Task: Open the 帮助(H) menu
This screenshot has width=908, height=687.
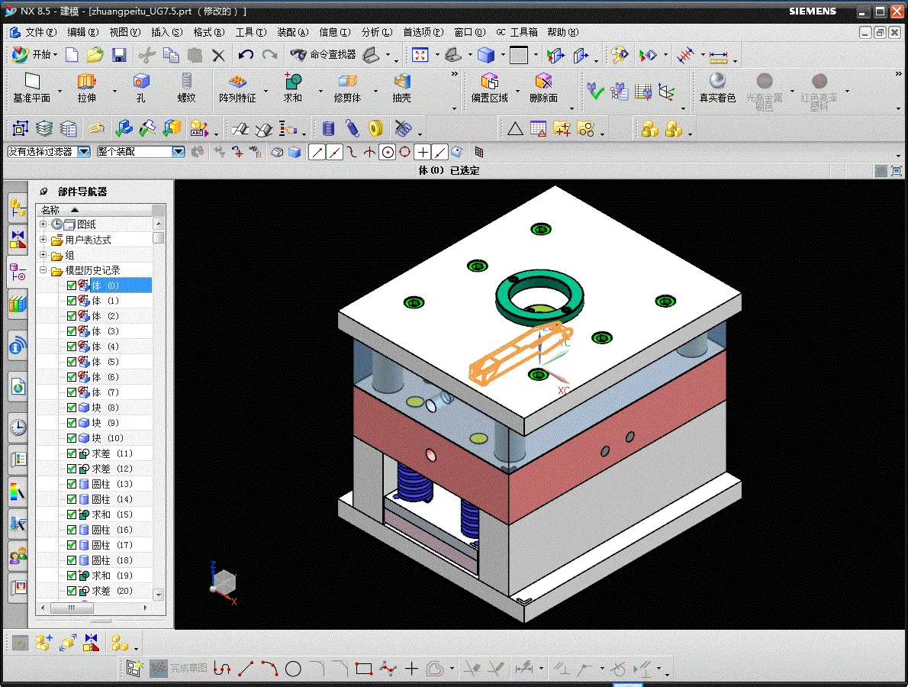Action: [563, 32]
